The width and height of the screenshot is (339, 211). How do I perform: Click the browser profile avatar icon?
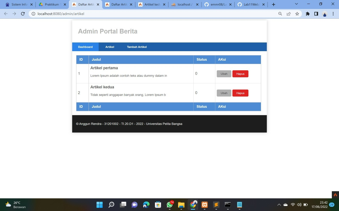tap(325, 14)
